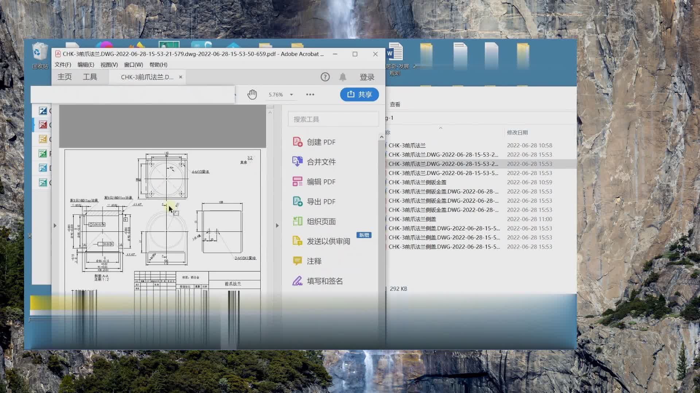Viewport: 700px width, 393px height.
Task: Click the help question-mark icon
Action: tap(325, 77)
